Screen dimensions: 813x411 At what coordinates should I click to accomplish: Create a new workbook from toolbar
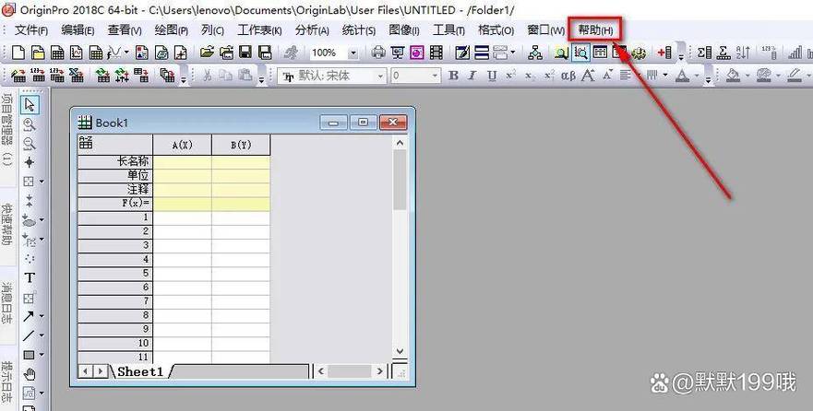[x=57, y=53]
